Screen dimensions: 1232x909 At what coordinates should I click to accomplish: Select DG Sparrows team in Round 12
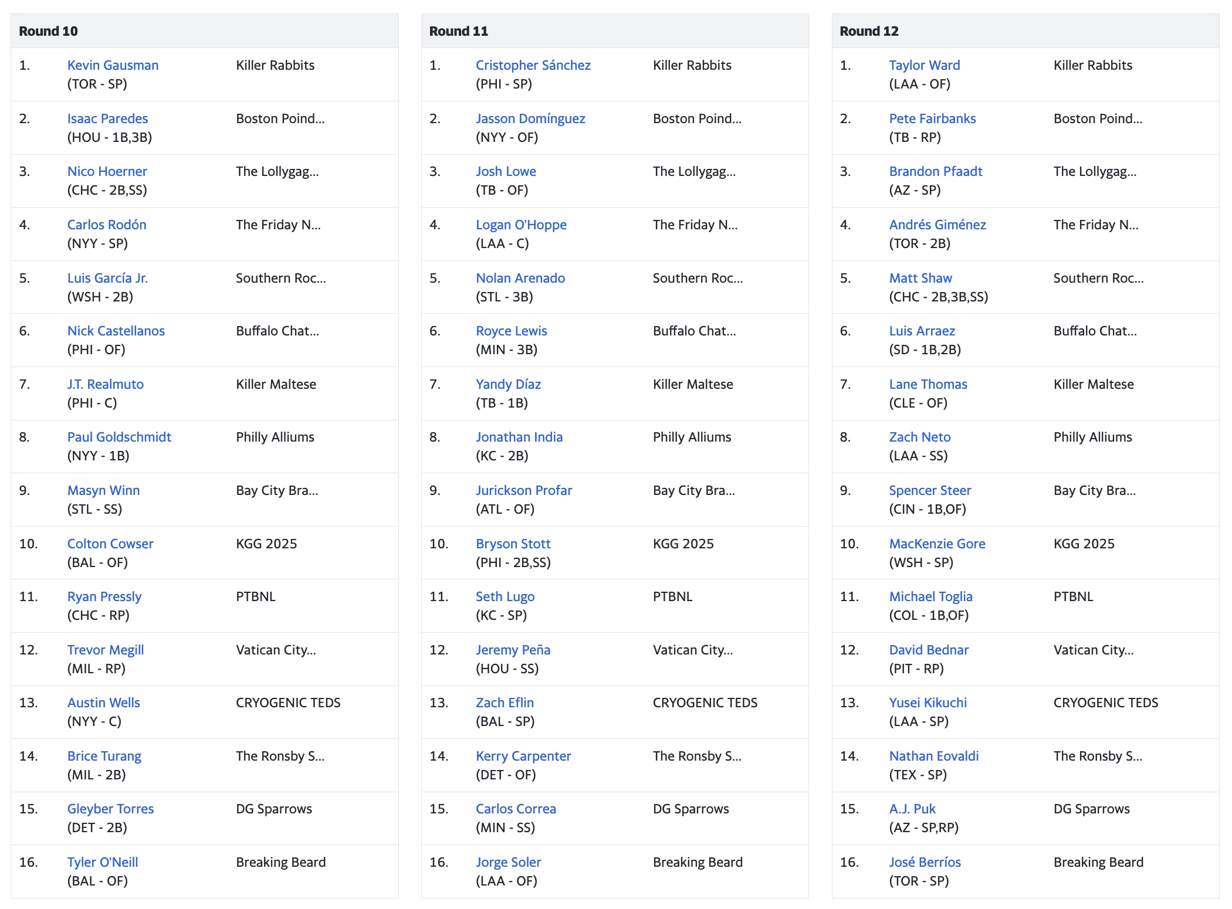pos(1091,809)
